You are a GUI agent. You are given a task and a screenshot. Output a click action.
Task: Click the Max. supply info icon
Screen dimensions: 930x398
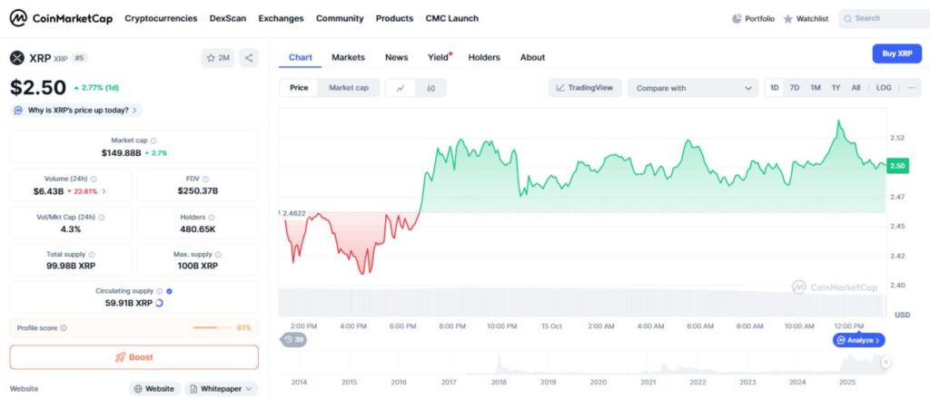click(218, 255)
